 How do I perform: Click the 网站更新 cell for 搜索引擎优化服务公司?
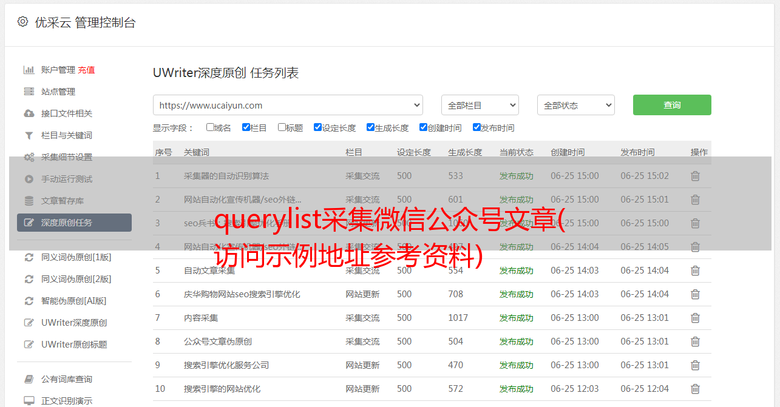(x=362, y=365)
